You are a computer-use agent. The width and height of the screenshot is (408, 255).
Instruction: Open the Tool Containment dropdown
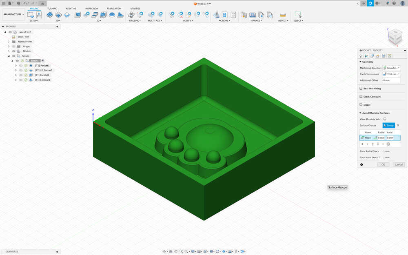pyautogui.click(x=391, y=74)
